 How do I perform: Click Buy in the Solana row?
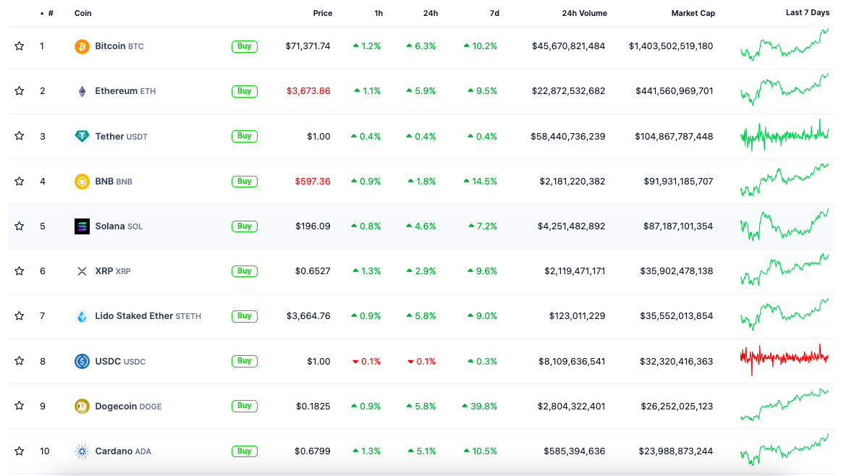point(244,226)
